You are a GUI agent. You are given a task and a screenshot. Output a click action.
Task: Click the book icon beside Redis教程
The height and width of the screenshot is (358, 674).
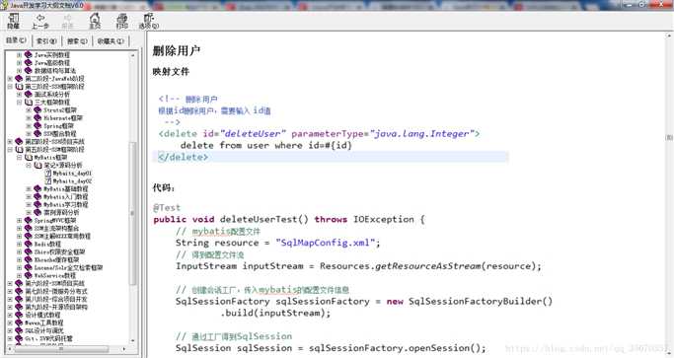29,245
